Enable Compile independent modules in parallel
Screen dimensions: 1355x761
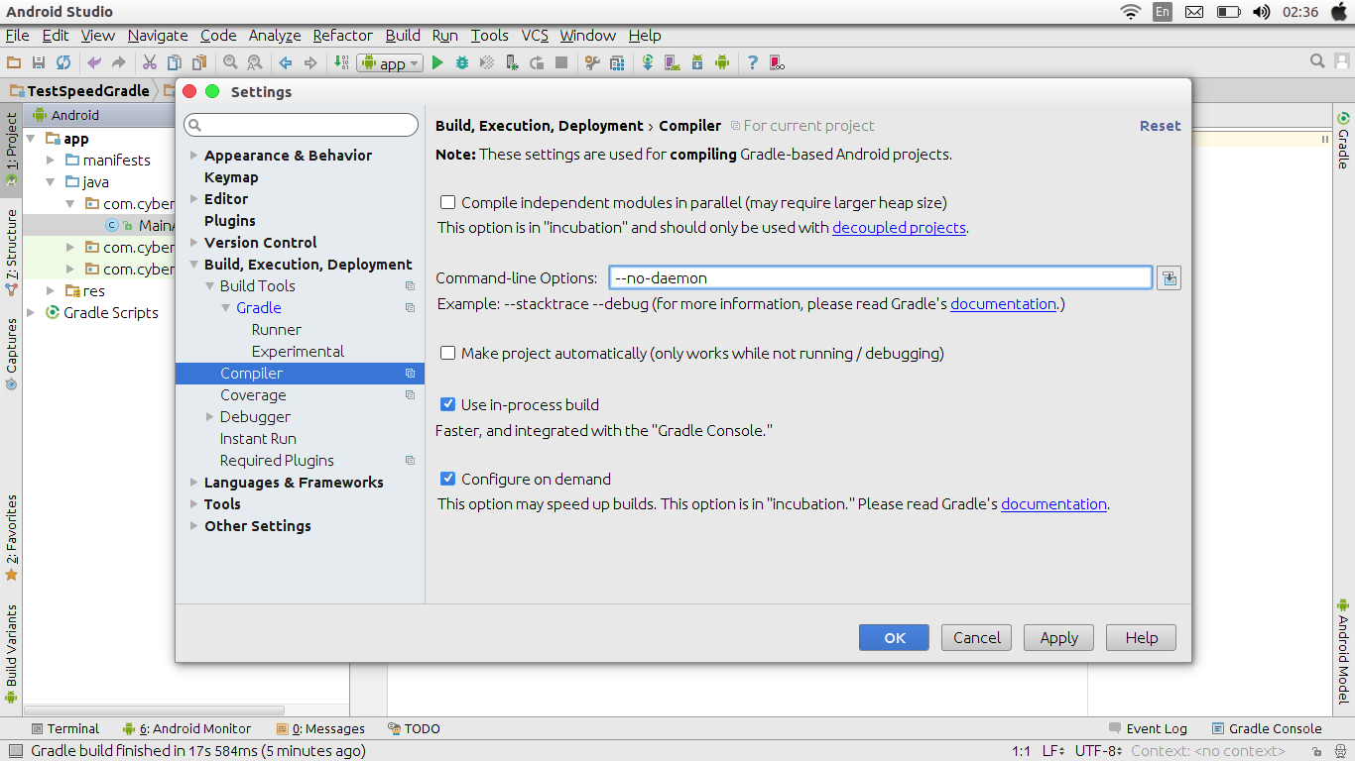(448, 202)
